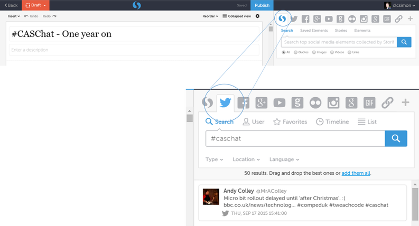
Task: Open the embed URL link icon
Action: point(388,102)
